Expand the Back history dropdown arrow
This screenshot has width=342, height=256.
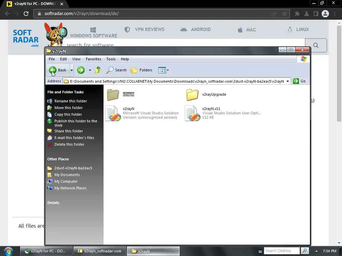click(71, 70)
